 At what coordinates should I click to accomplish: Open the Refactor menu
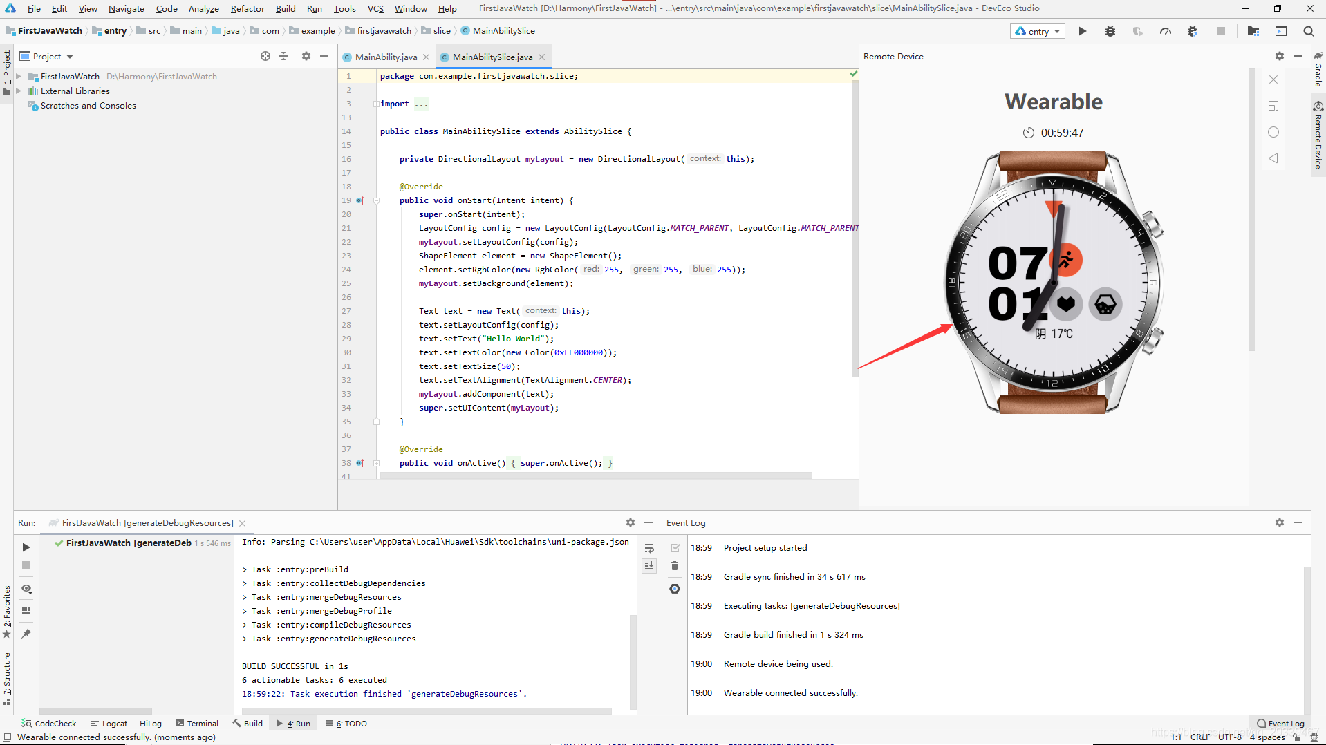248,8
